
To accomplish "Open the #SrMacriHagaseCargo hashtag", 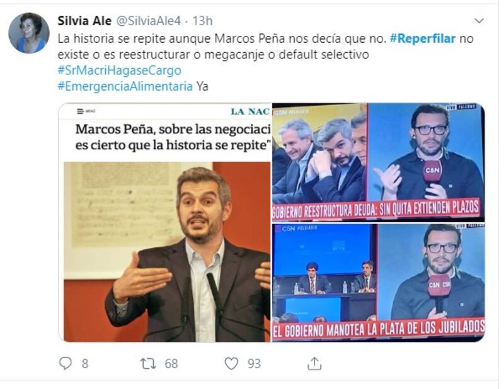I will pos(119,70).
